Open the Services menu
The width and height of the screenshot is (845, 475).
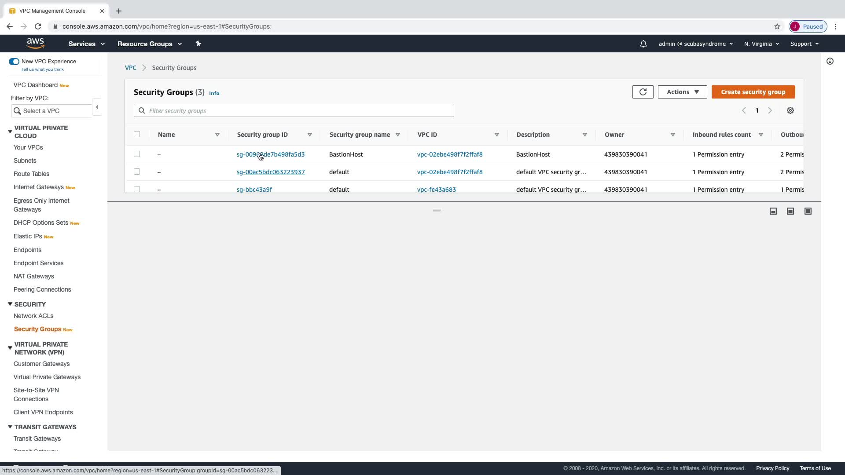click(x=86, y=44)
